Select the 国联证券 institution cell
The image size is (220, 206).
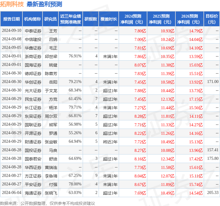[x=33, y=125]
